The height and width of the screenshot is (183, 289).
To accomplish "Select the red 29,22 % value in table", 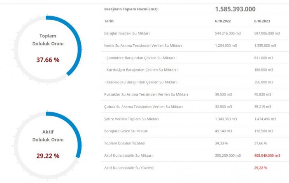I will click(x=261, y=168).
